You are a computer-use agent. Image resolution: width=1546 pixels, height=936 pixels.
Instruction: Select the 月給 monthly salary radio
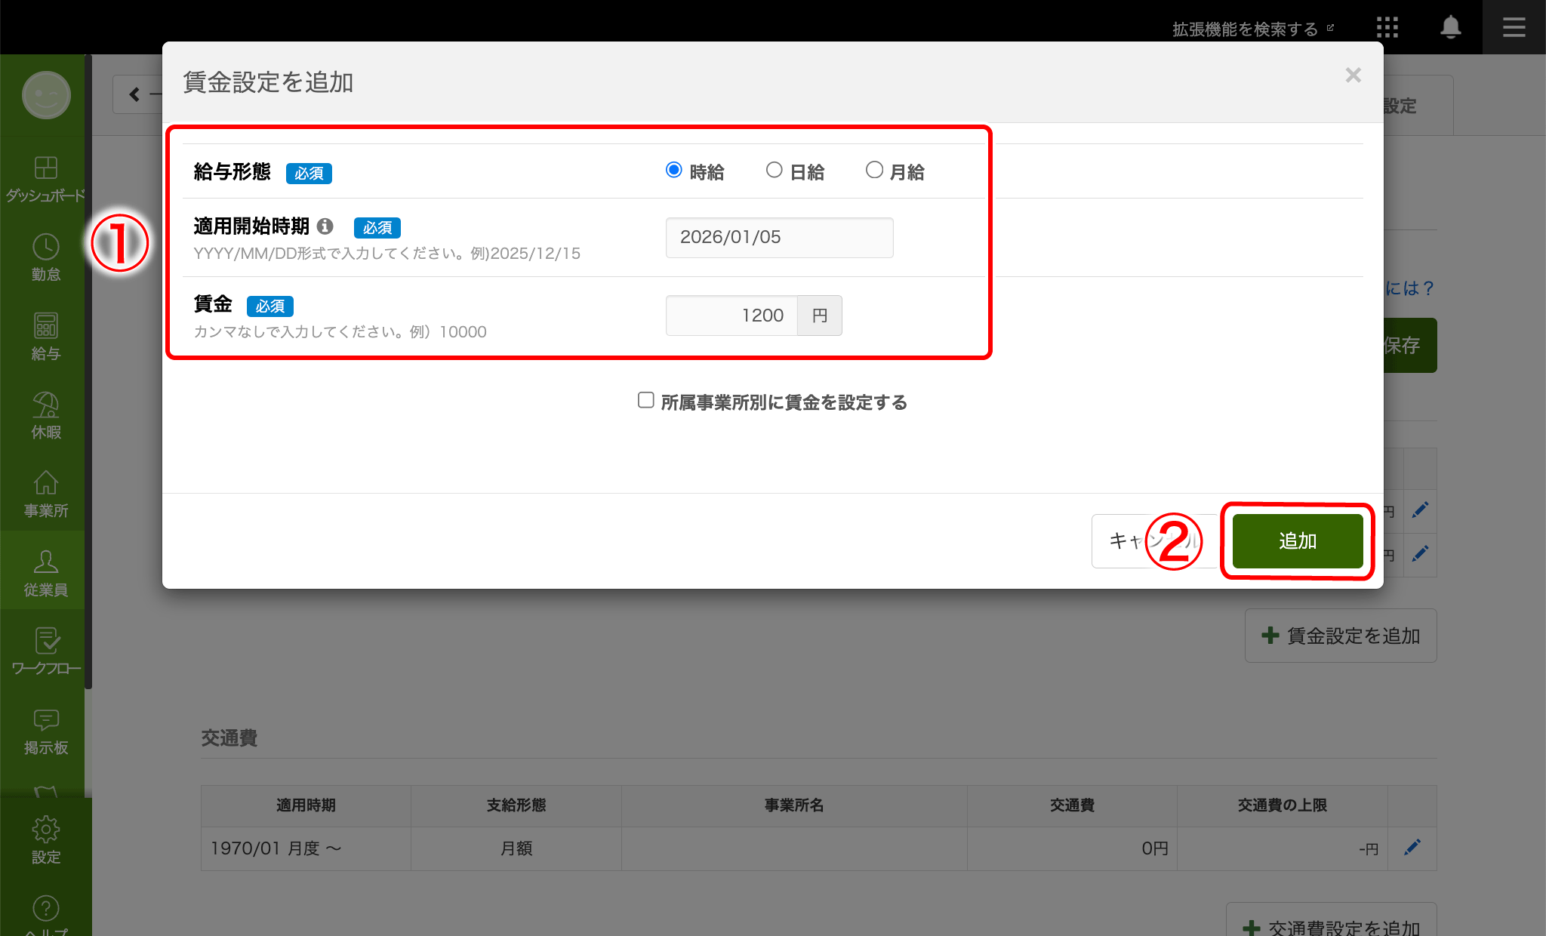(874, 171)
